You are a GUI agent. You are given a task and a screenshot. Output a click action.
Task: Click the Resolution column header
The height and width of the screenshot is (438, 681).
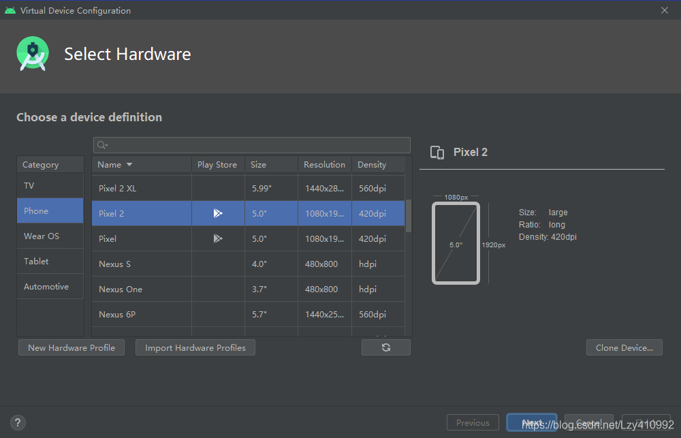coord(325,165)
